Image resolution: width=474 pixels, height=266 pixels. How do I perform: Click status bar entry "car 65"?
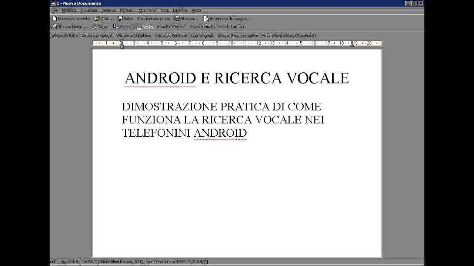pos(87,262)
